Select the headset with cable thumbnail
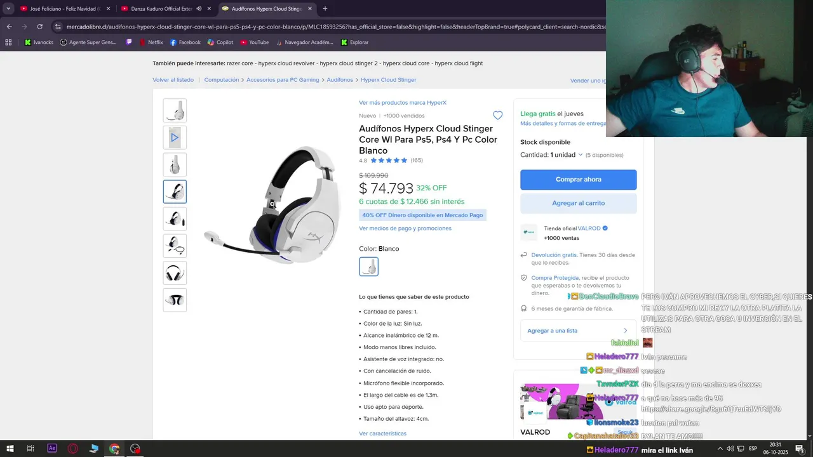Image resolution: width=813 pixels, height=457 pixels. 175,246
